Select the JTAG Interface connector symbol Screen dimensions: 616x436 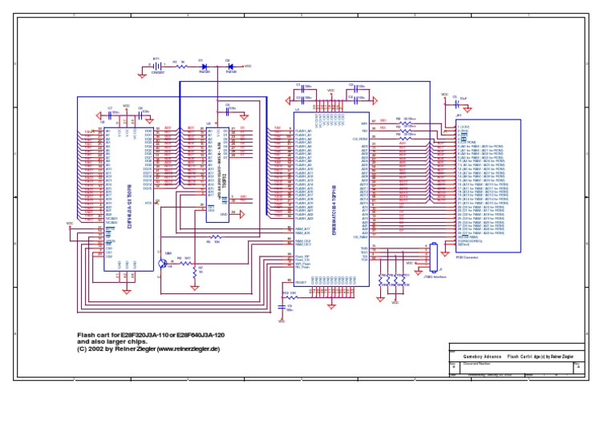click(434, 257)
